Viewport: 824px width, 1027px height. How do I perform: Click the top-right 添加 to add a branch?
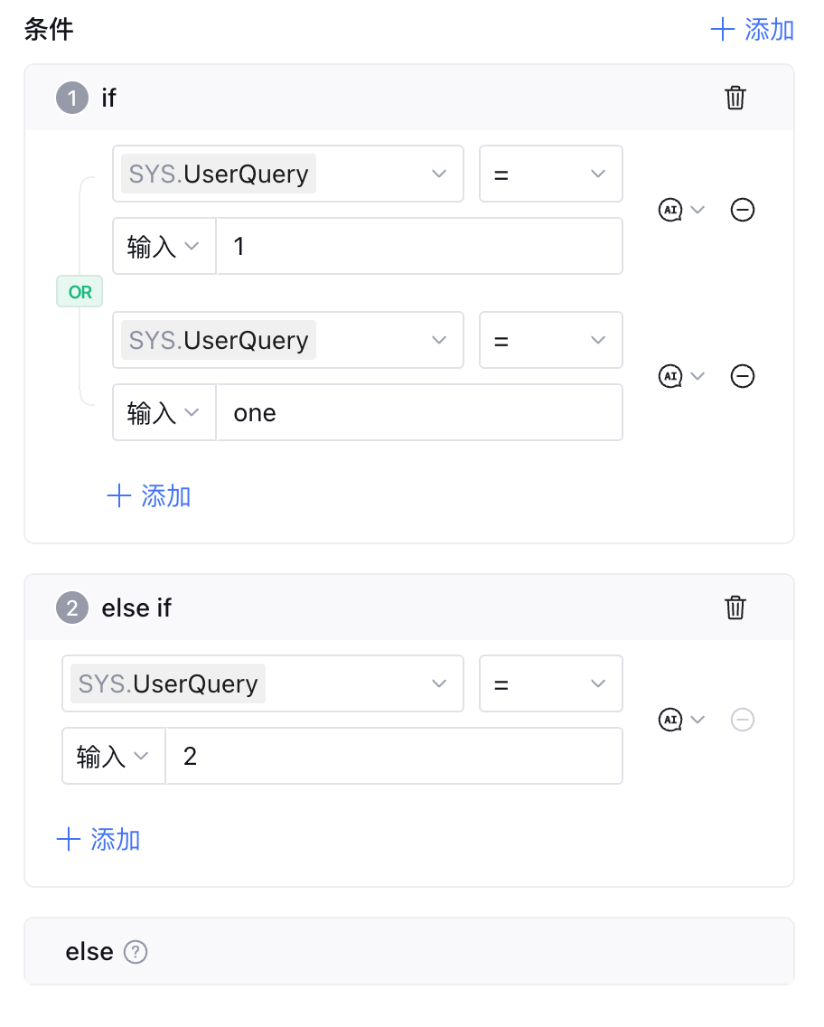[x=753, y=30]
